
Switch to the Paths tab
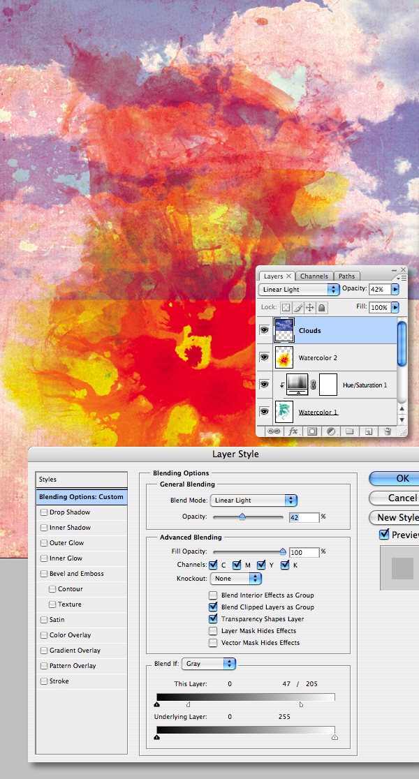347,276
